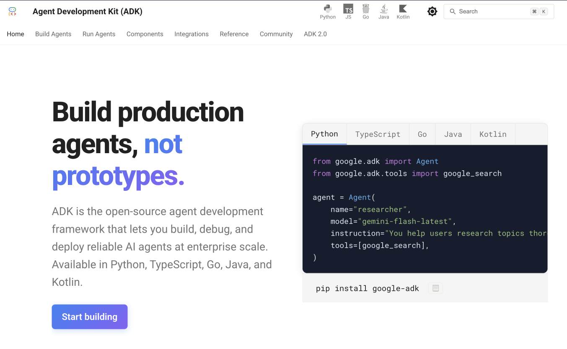The image size is (567, 349).
Task: Click the ADK logo icon
Action: click(12, 11)
